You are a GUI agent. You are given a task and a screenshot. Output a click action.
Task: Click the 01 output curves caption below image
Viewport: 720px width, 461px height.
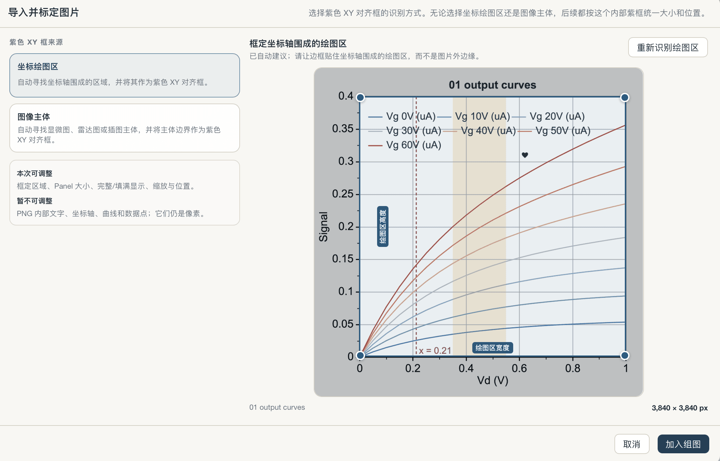pyautogui.click(x=277, y=407)
